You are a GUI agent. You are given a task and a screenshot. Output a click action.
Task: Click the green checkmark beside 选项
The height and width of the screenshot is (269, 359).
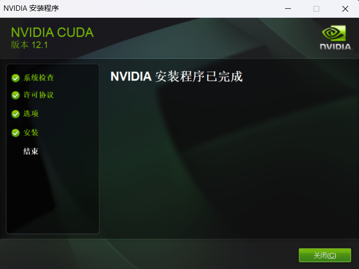[16, 114]
